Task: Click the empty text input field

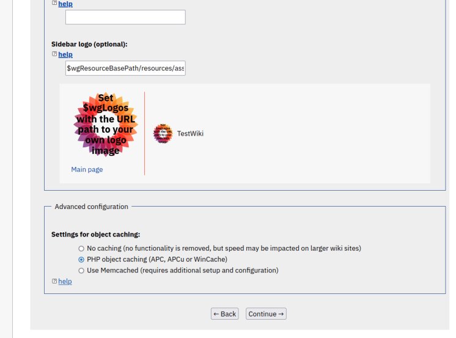Action: coord(125,17)
